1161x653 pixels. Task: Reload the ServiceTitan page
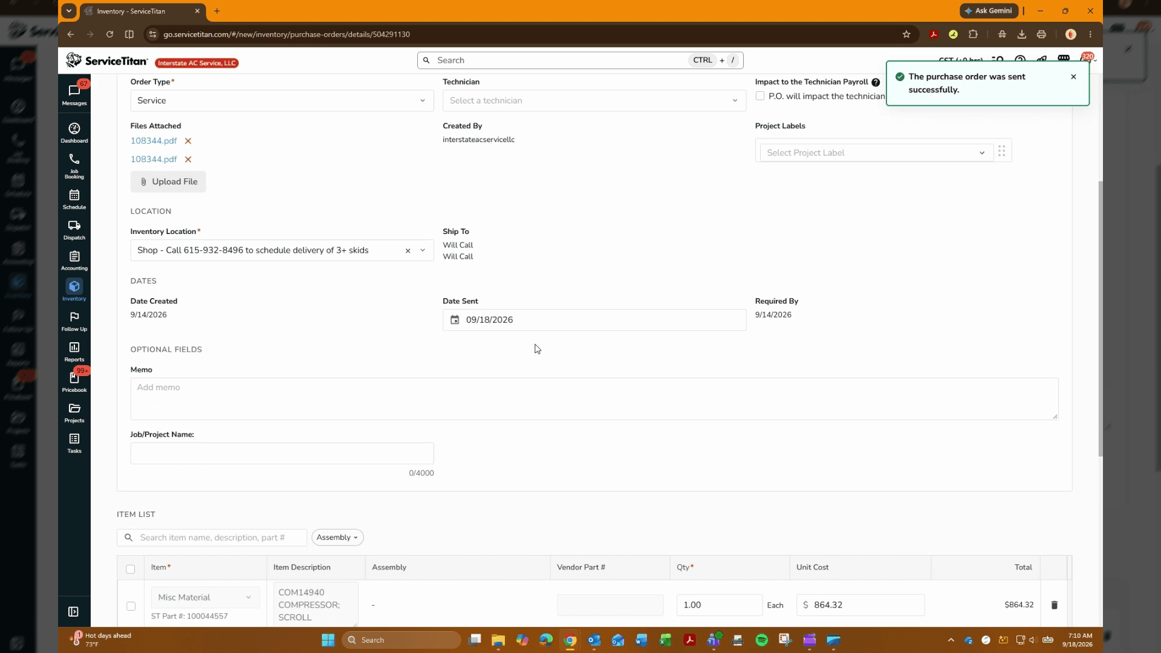pos(109,34)
